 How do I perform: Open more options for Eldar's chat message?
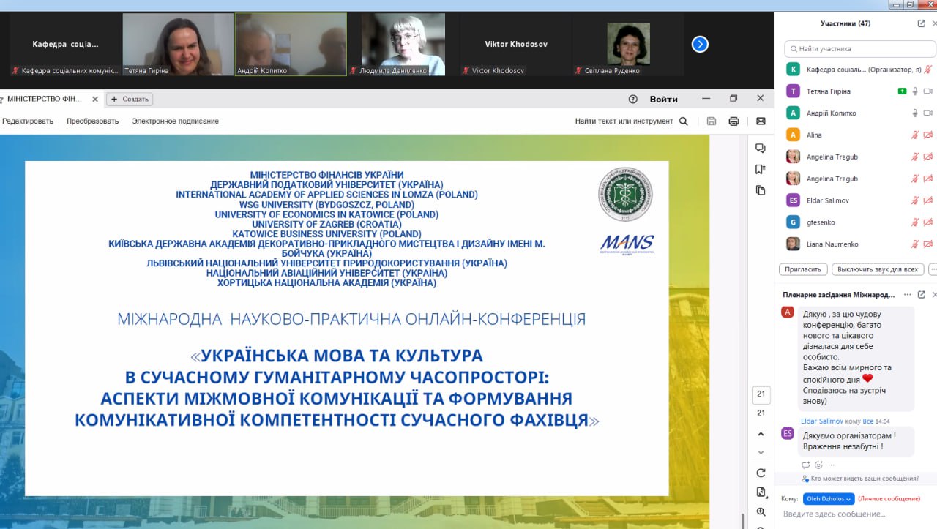coord(832,465)
